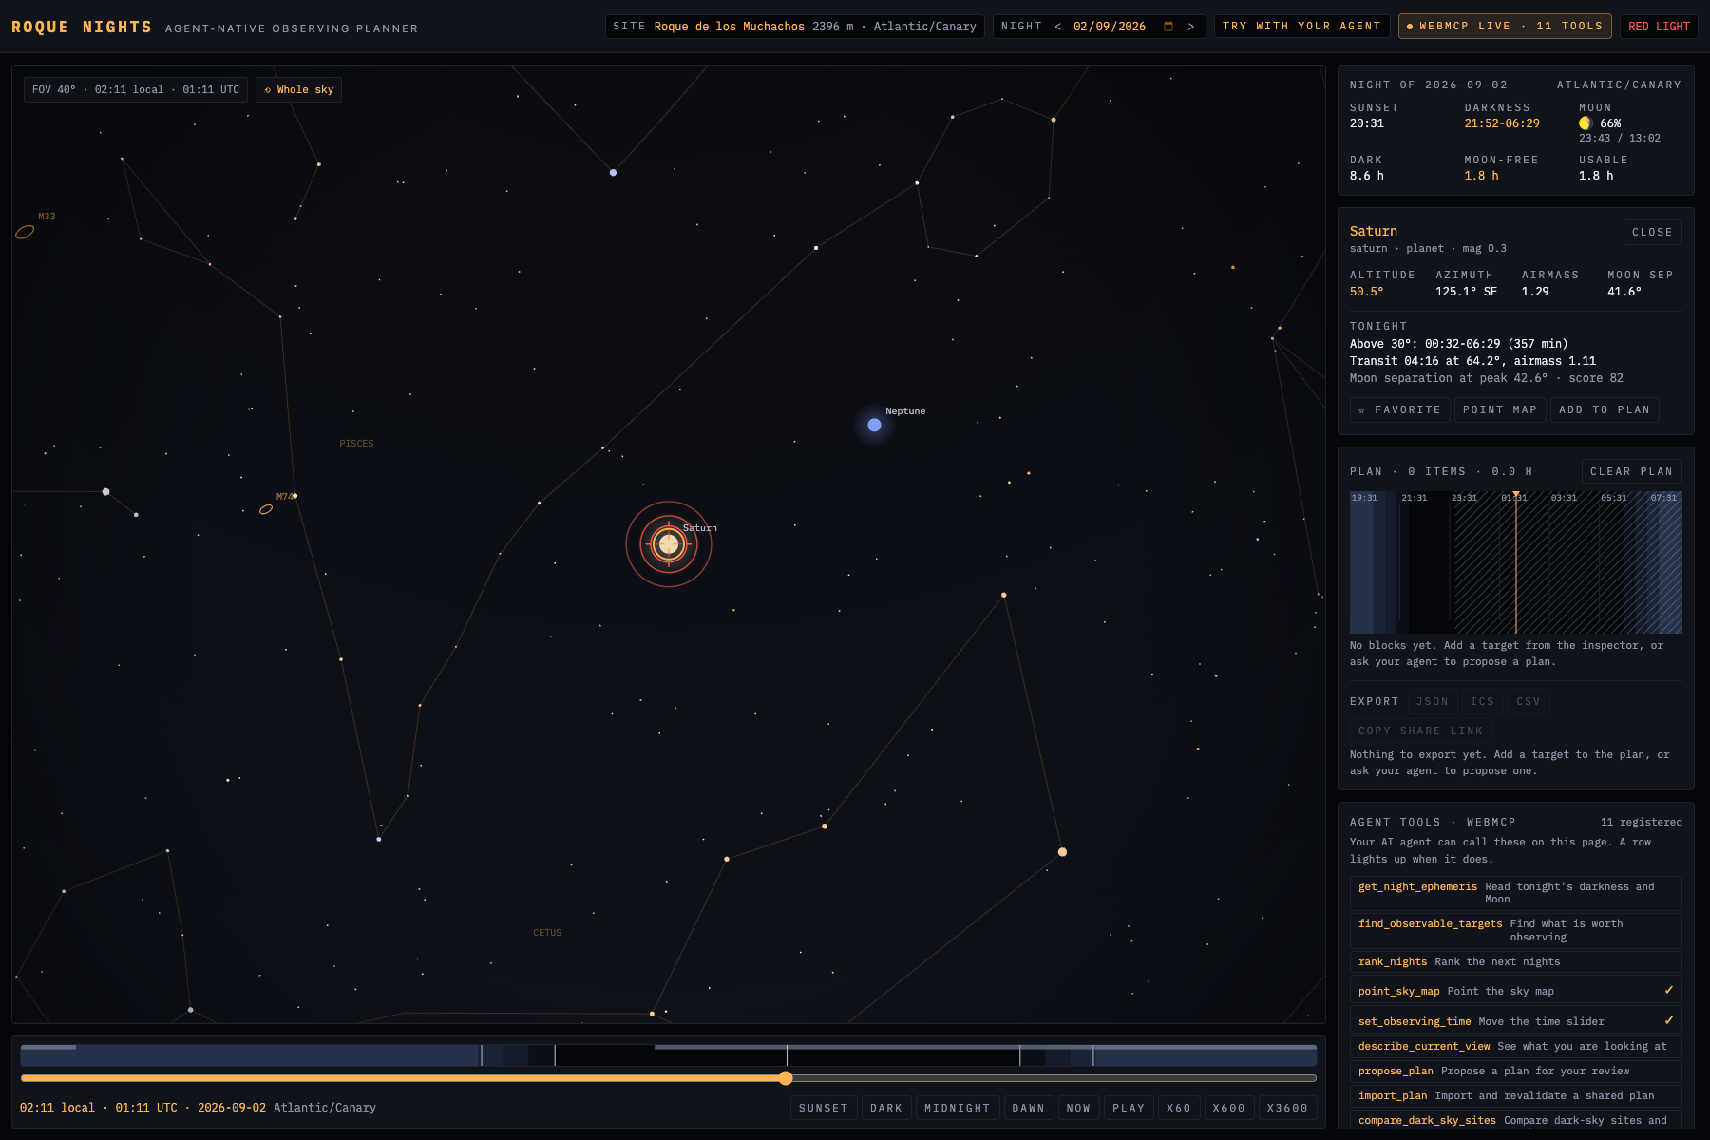Go to previous night with left arrow

[x=1057, y=27]
